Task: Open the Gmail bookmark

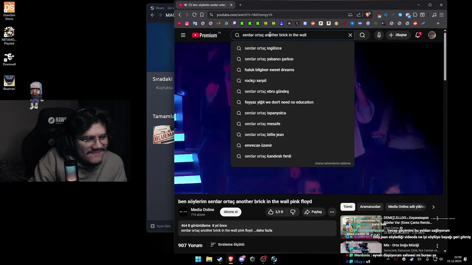Action: tap(218, 23)
